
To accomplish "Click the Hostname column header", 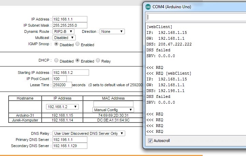I will [x=25, y=98].
